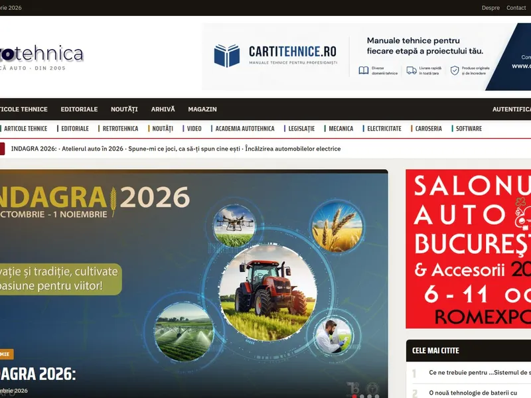The image size is (531, 398).
Task: Click the 'DIN 2005' logo tagline
Action: tap(50, 68)
